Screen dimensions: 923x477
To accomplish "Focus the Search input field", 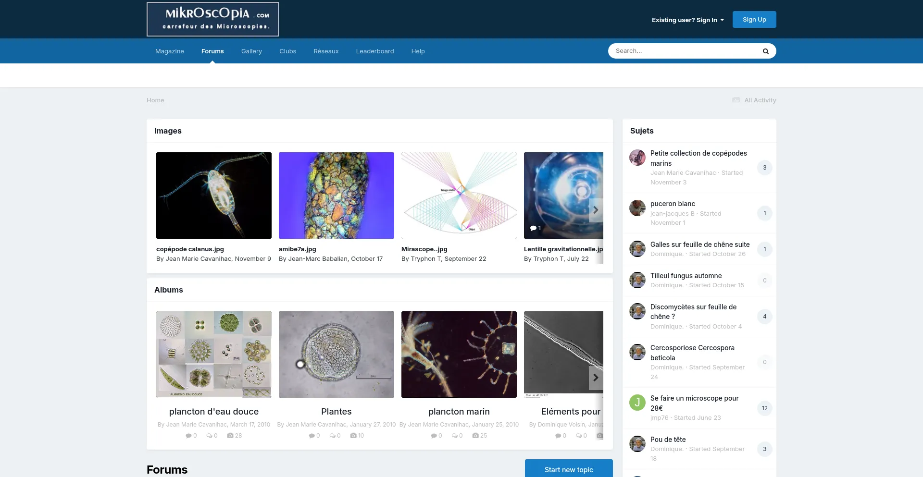I will coord(683,51).
